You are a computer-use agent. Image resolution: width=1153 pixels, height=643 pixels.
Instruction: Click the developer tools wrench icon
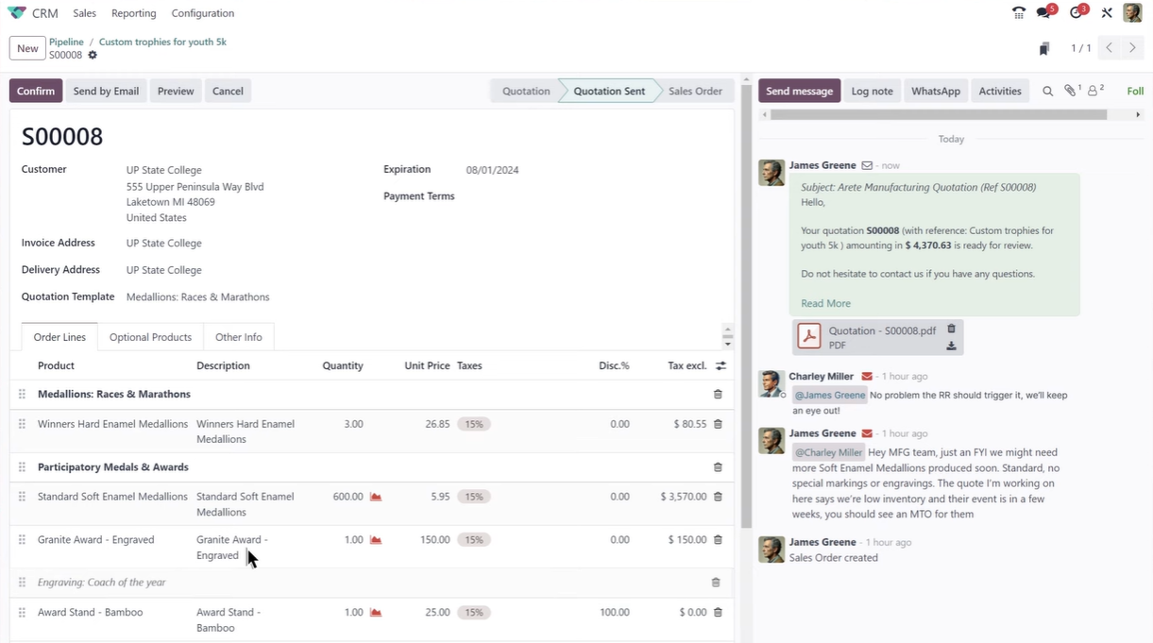(x=1107, y=13)
